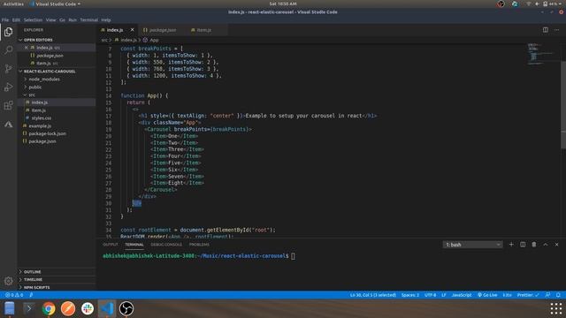Show the Output panel tab
566x318 pixels.
click(x=111, y=245)
